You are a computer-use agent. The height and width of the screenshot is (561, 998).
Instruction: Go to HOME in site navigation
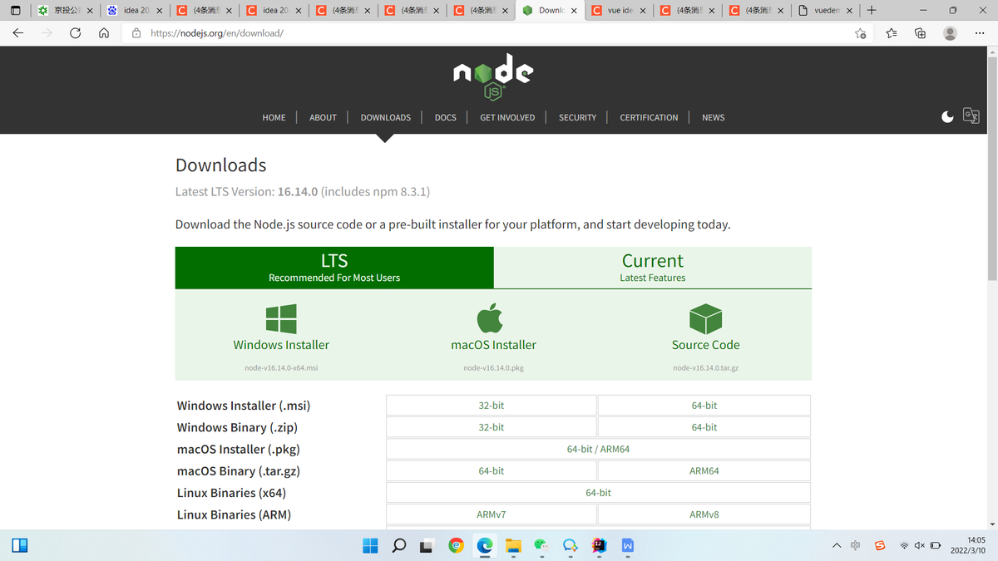click(x=274, y=117)
